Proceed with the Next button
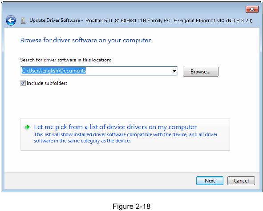 pyautogui.click(x=210, y=181)
